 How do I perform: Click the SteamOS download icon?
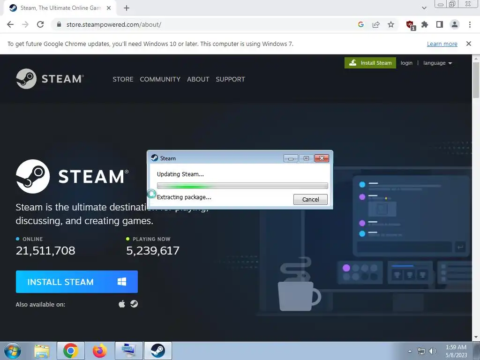(134, 304)
